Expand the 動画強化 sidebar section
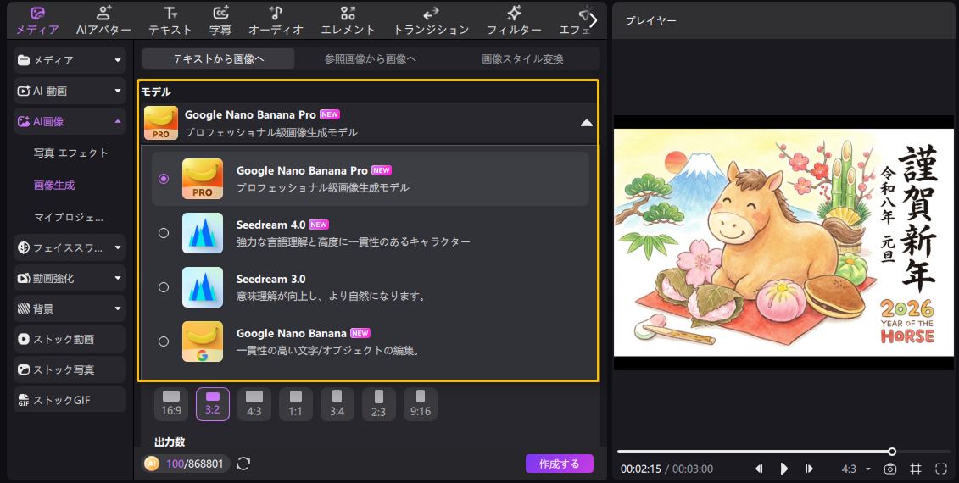Viewport: 959px width, 483px height. (117, 278)
